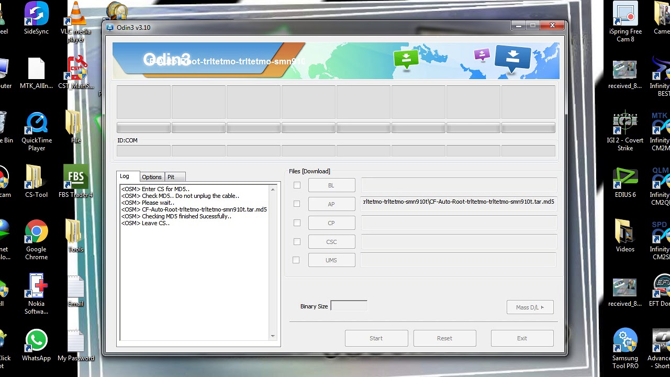Open the VLC media player desktop icon
Screen dimensions: 670x377
[x=76, y=22]
